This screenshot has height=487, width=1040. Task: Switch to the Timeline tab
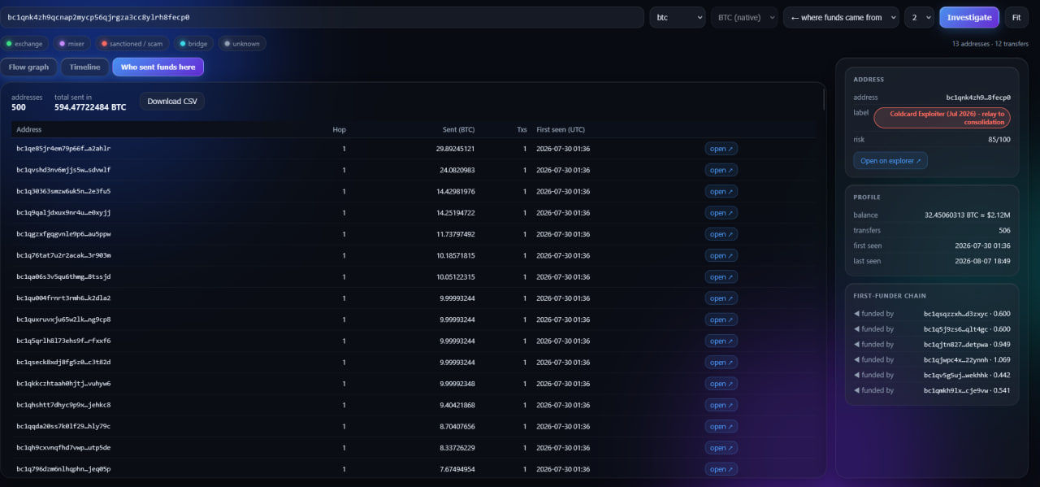tap(84, 67)
